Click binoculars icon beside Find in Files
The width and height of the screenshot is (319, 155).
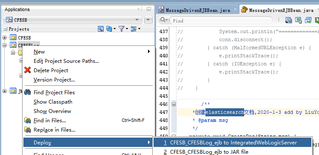click(x=28, y=121)
